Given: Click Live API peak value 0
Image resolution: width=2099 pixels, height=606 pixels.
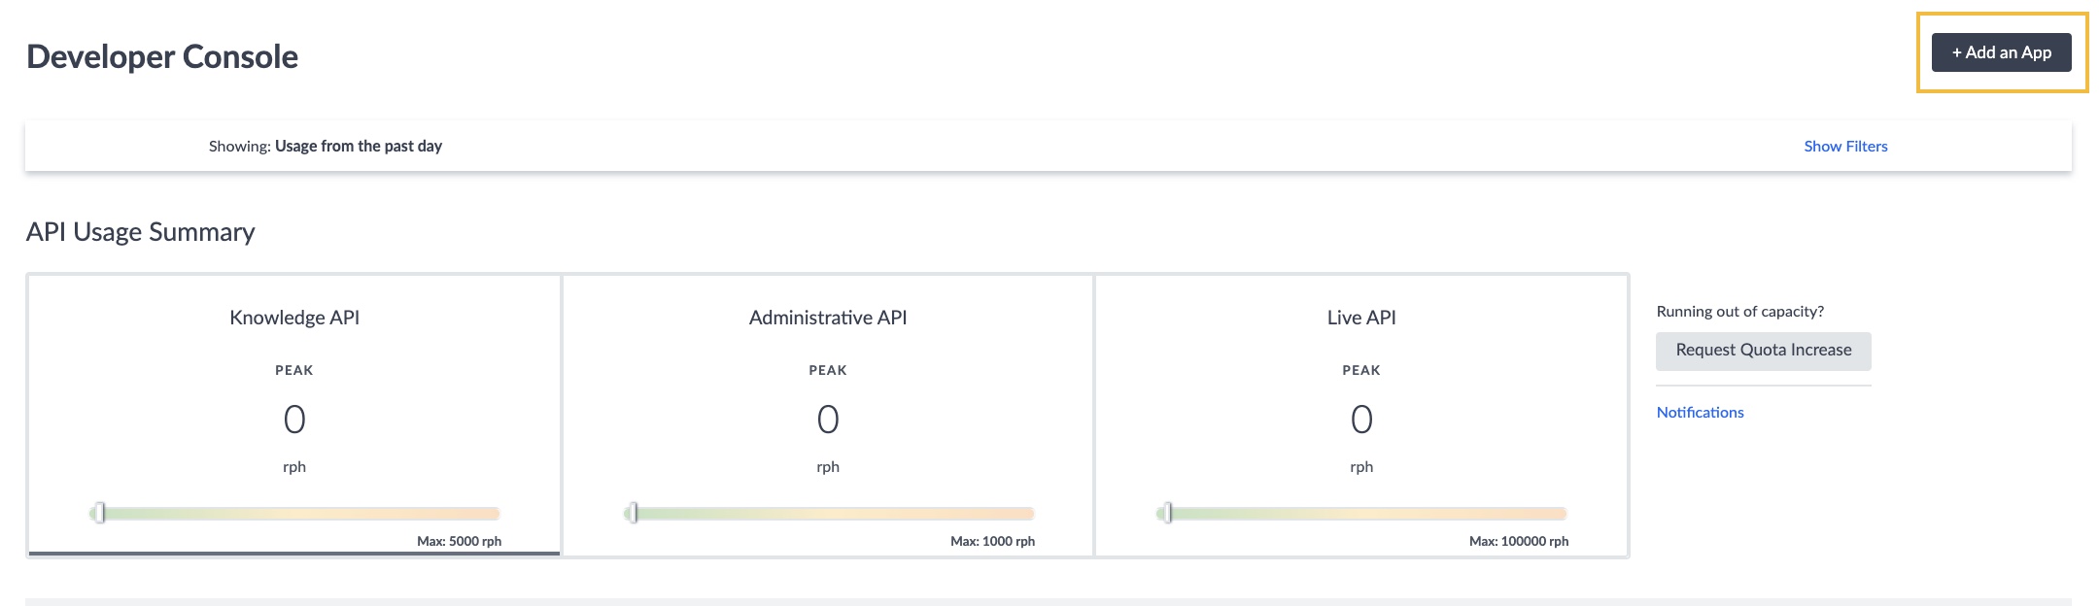Looking at the screenshot, I should tap(1361, 420).
